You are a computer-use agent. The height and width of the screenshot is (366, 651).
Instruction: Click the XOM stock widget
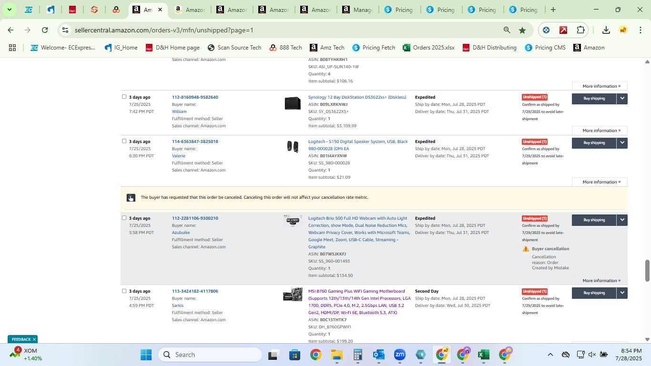coord(26,355)
